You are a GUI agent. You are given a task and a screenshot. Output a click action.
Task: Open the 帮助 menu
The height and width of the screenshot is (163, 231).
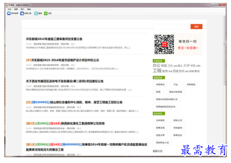tap(29, 9)
